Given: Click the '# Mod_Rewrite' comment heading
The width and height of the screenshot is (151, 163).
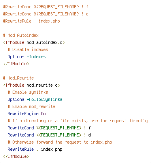Looking at the screenshot, I should (19, 78).
